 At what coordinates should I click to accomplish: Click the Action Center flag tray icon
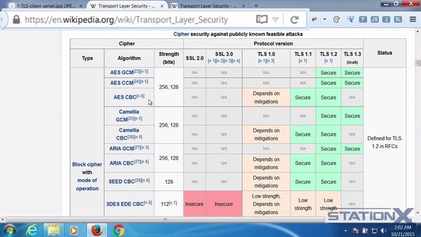pyautogui.click(x=356, y=231)
